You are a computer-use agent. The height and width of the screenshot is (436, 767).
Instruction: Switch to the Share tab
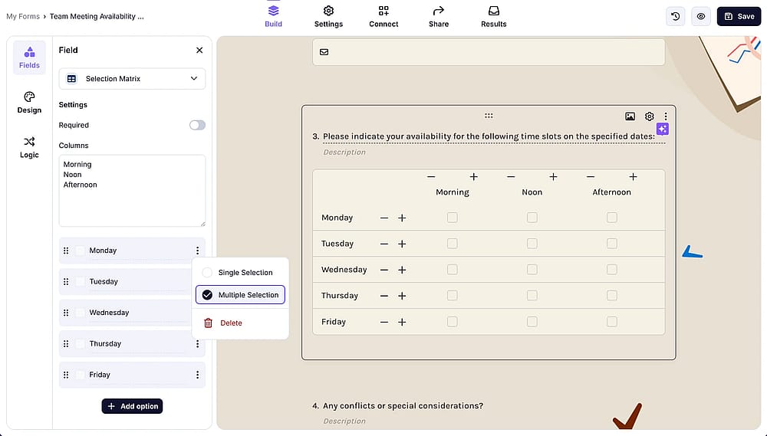tap(439, 16)
